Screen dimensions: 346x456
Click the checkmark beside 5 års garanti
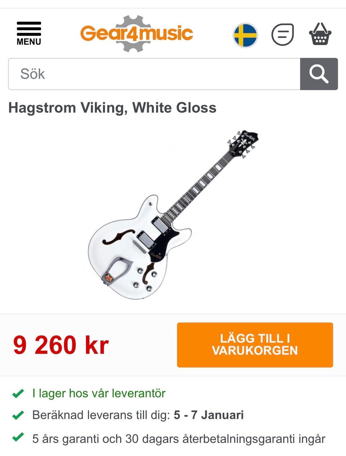pos(18,438)
